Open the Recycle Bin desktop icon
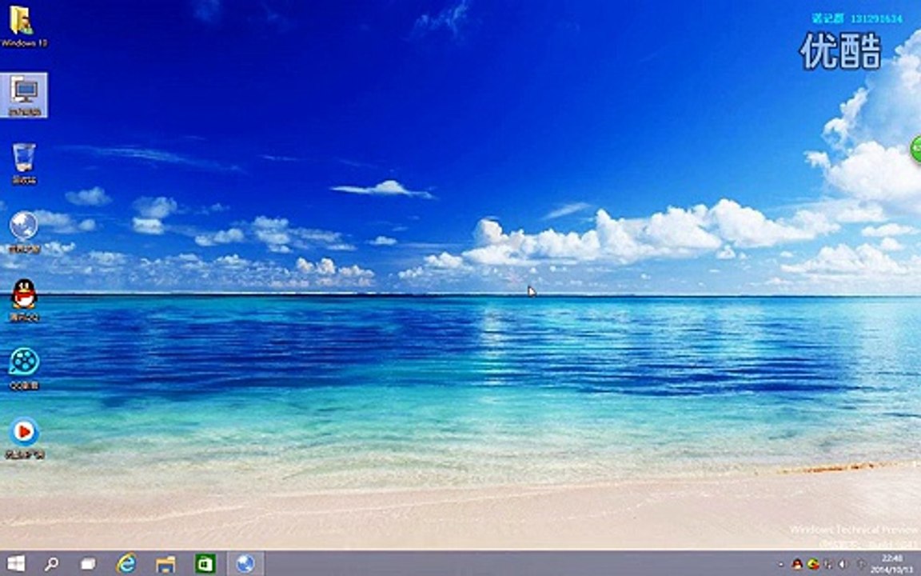Image resolution: width=921 pixels, height=576 pixels. (24, 163)
